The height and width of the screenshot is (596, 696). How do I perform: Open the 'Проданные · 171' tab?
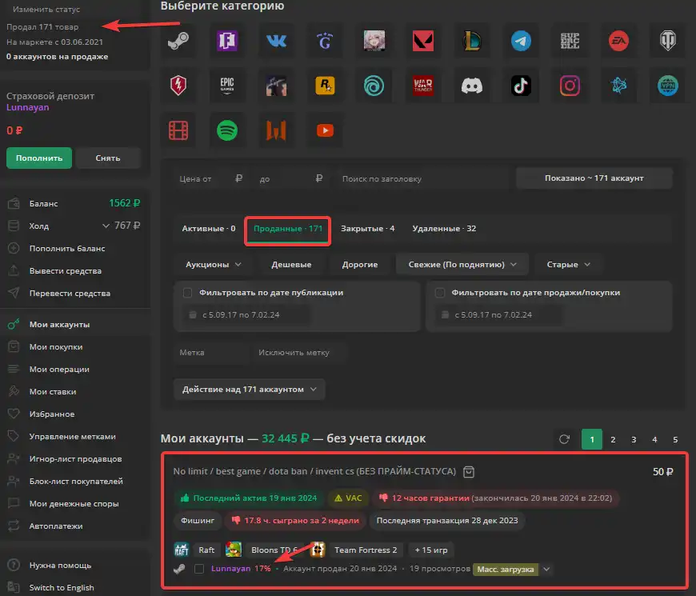[x=288, y=229]
